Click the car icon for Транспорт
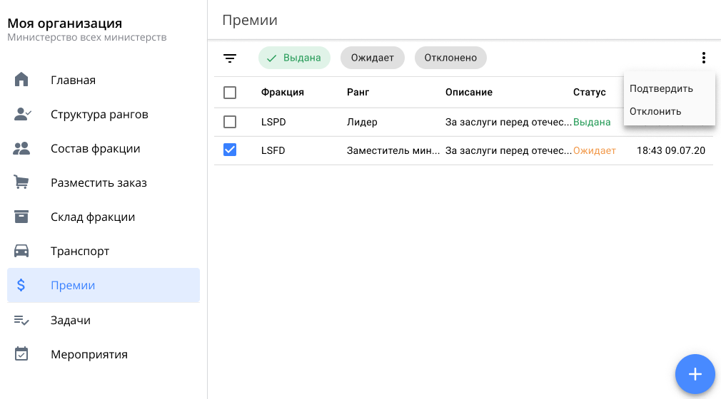This screenshot has height=399, width=721. coord(21,251)
